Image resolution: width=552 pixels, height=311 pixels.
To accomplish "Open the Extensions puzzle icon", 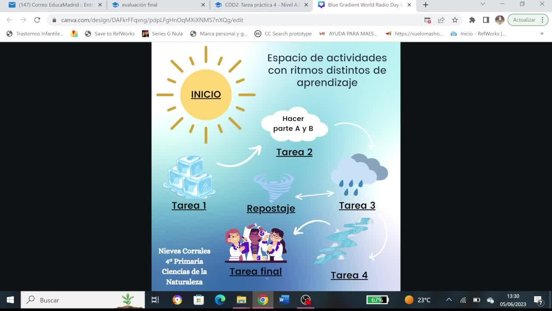I will [472, 20].
